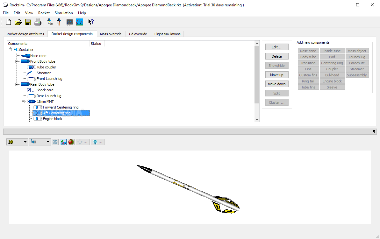Click the Shock cord mass icon
Viewport: 380px width, 239px height.
pyautogui.click(x=31, y=90)
